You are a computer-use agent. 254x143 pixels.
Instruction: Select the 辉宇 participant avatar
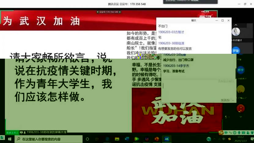pyautogui.click(x=241, y=70)
